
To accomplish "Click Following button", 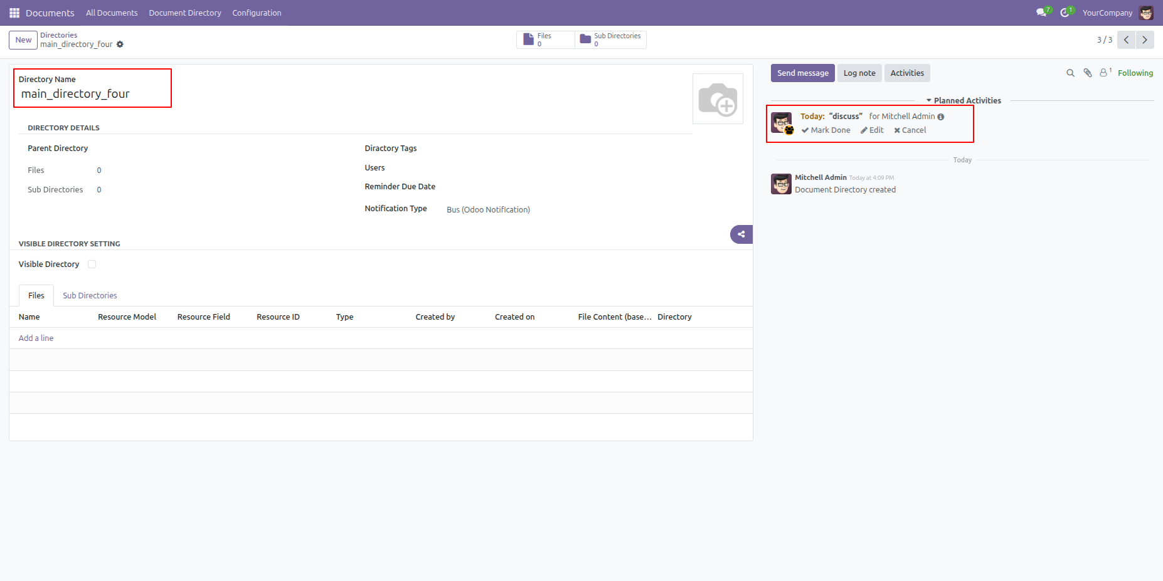I will (1135, 73).
